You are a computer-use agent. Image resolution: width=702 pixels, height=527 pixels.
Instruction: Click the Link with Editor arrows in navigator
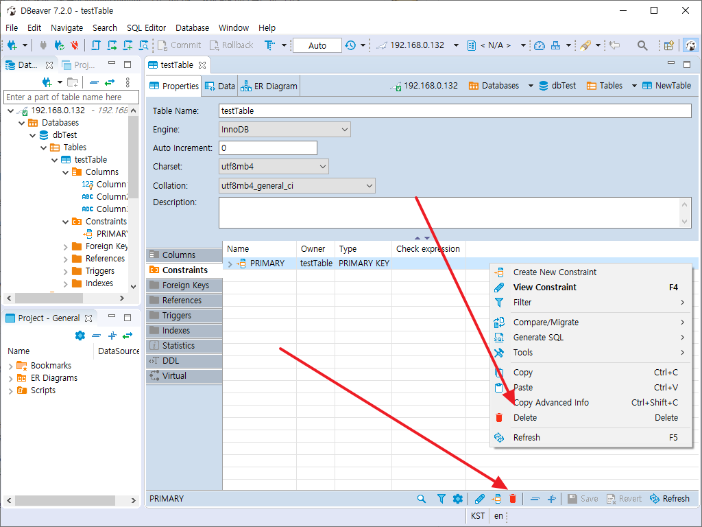[110, 82]
